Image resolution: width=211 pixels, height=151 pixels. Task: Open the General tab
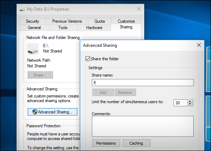click(34, 28)
